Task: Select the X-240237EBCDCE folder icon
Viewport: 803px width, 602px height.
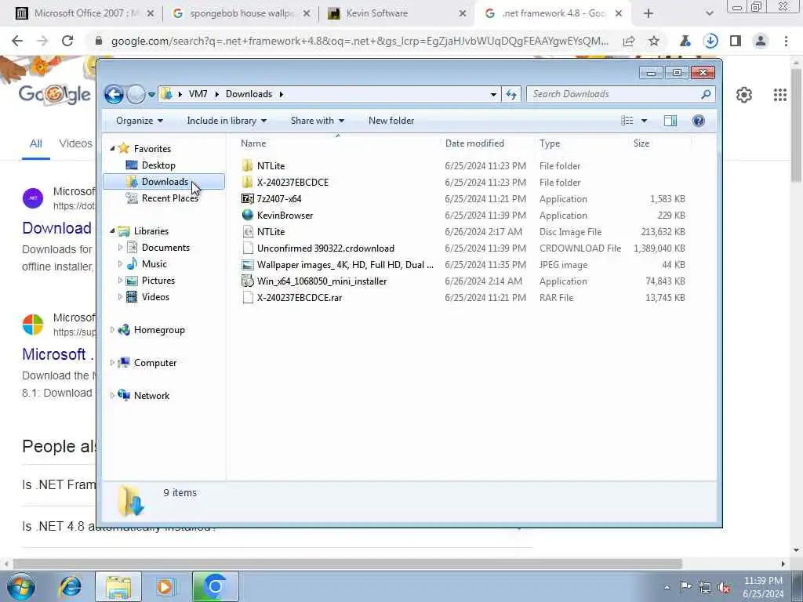Action: click(248, 182)
